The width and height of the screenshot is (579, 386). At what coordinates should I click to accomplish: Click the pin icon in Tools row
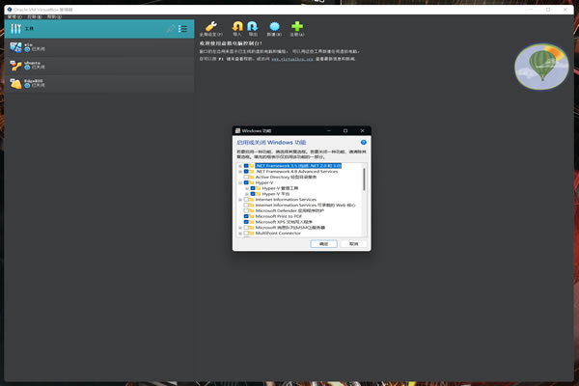(x=170, y=29)
